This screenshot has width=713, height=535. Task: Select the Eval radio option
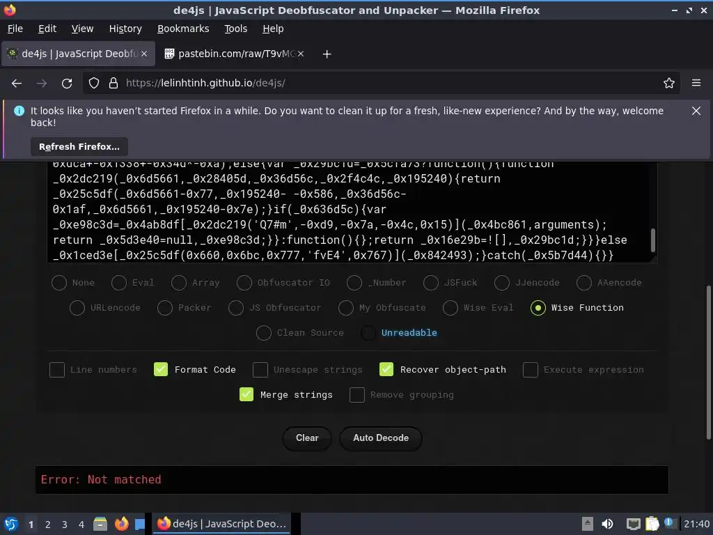pyautogui.click(x=119, y=283)
